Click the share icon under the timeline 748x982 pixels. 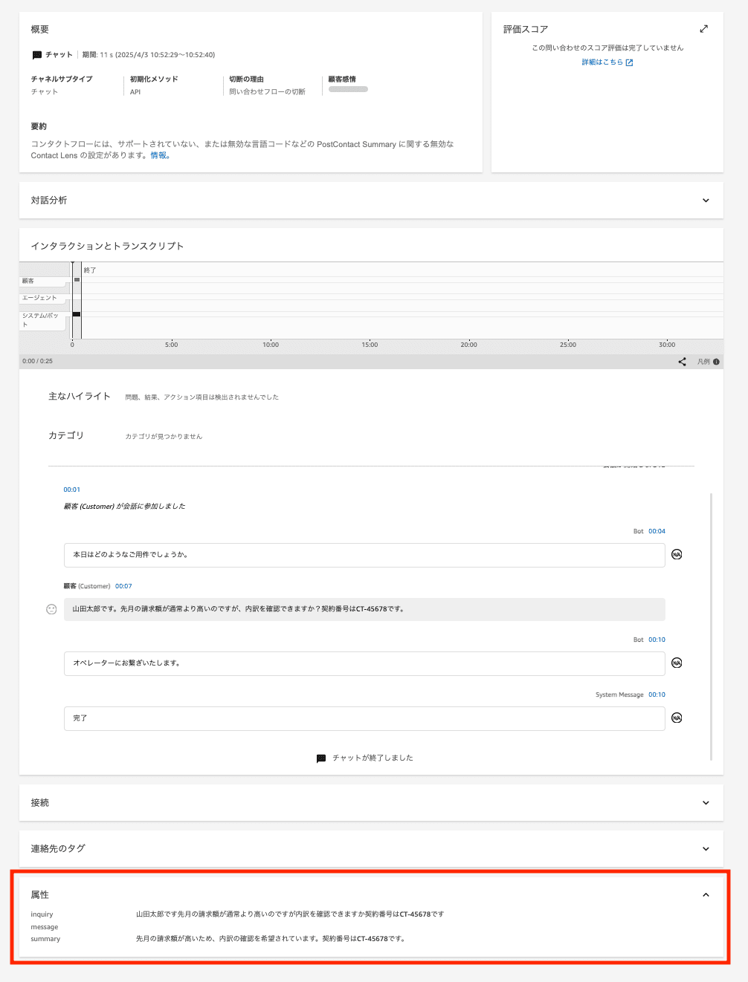tap(682, 362)
